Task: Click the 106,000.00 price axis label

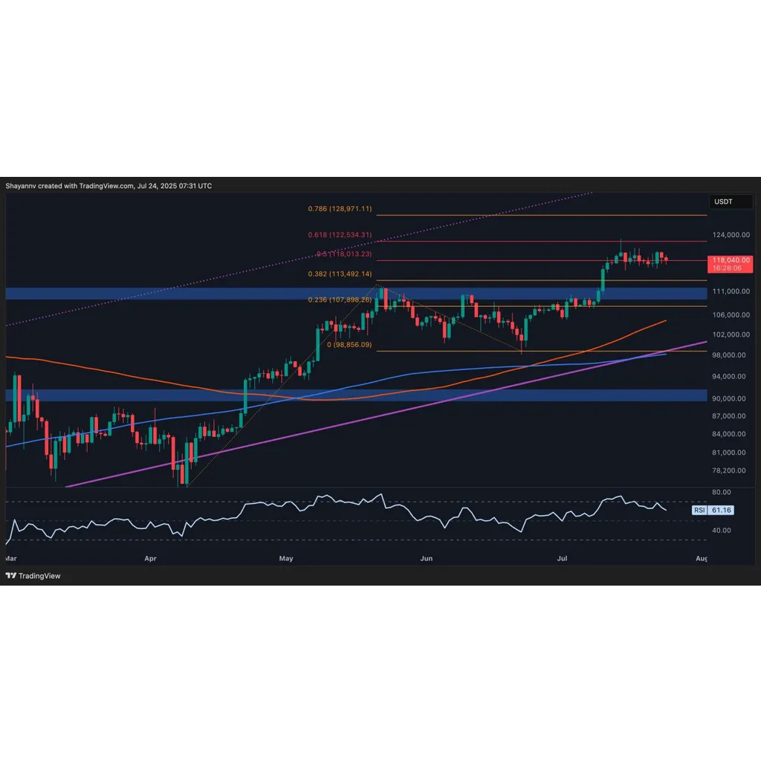Action: tap(731, 315)
